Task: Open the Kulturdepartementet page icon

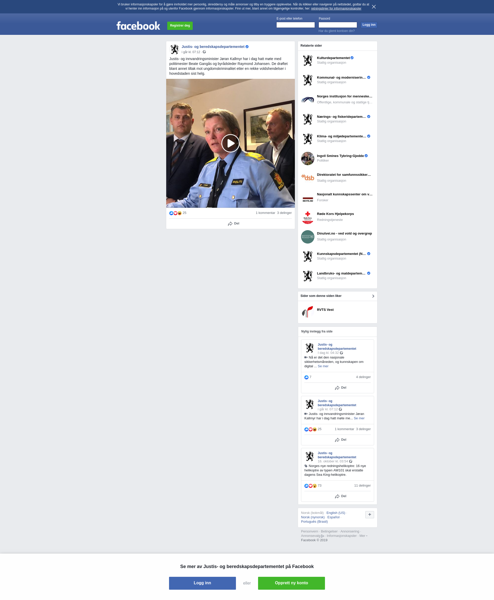Action: click(x=308, y=60)
